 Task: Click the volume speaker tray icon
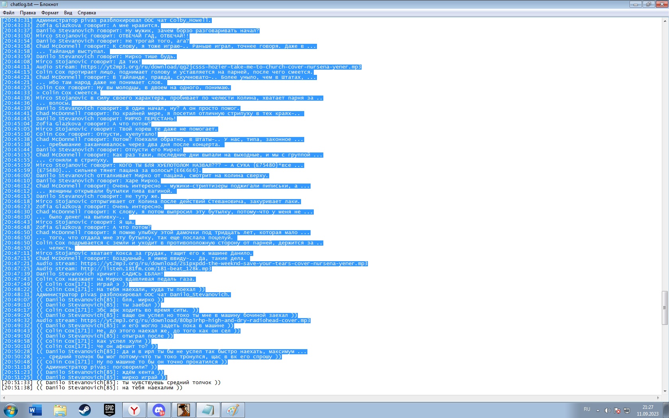(x=607, y=410)
